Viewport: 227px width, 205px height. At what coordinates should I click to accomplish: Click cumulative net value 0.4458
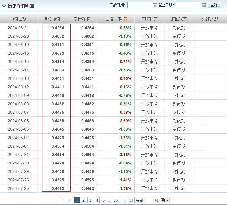(x=88, y=121)
